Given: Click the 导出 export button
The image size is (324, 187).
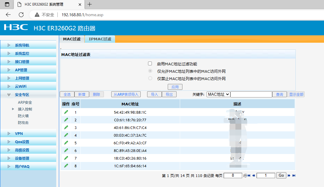Looking at the screenshot, I should (169, 94).
